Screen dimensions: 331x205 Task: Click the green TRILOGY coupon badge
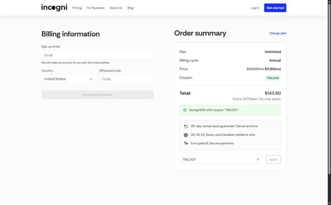[x=273, y=78]
